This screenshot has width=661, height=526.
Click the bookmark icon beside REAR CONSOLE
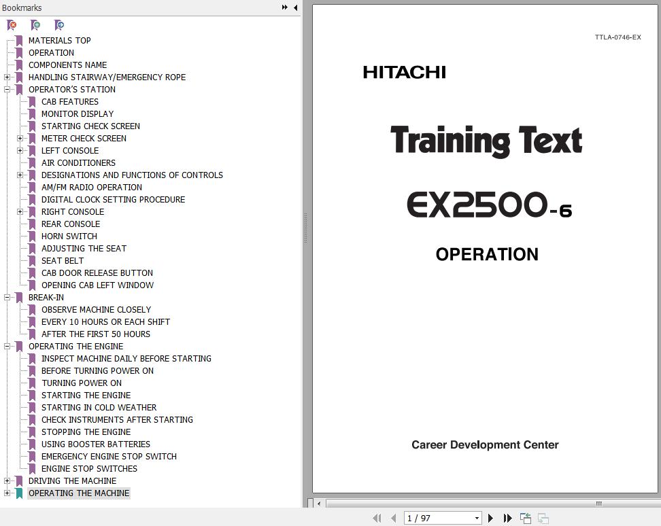[32, 224]
